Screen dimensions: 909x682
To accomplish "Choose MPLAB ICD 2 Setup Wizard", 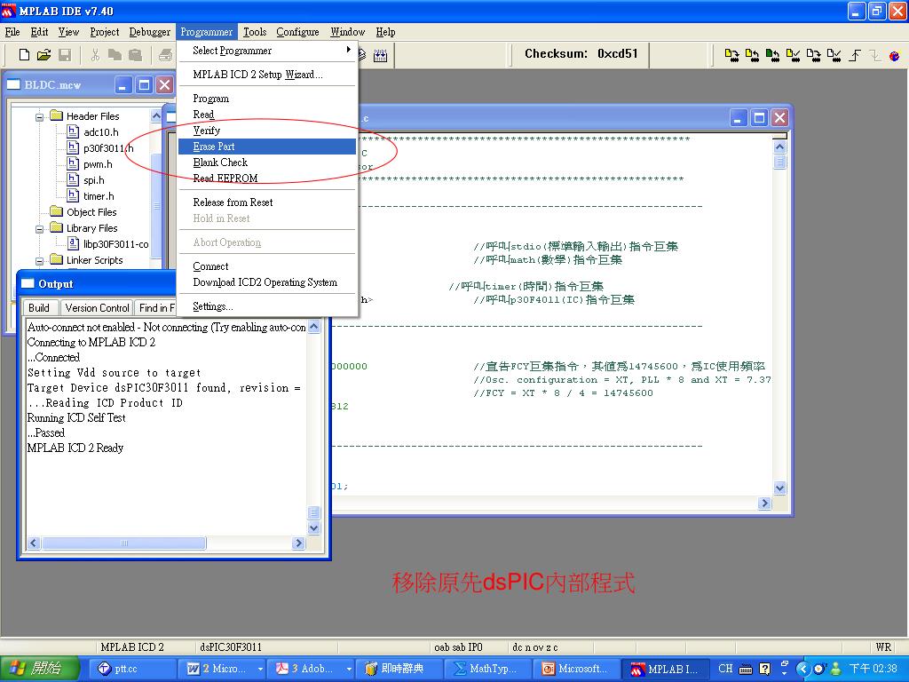I will pyautogui.click(x=266, y=75).
